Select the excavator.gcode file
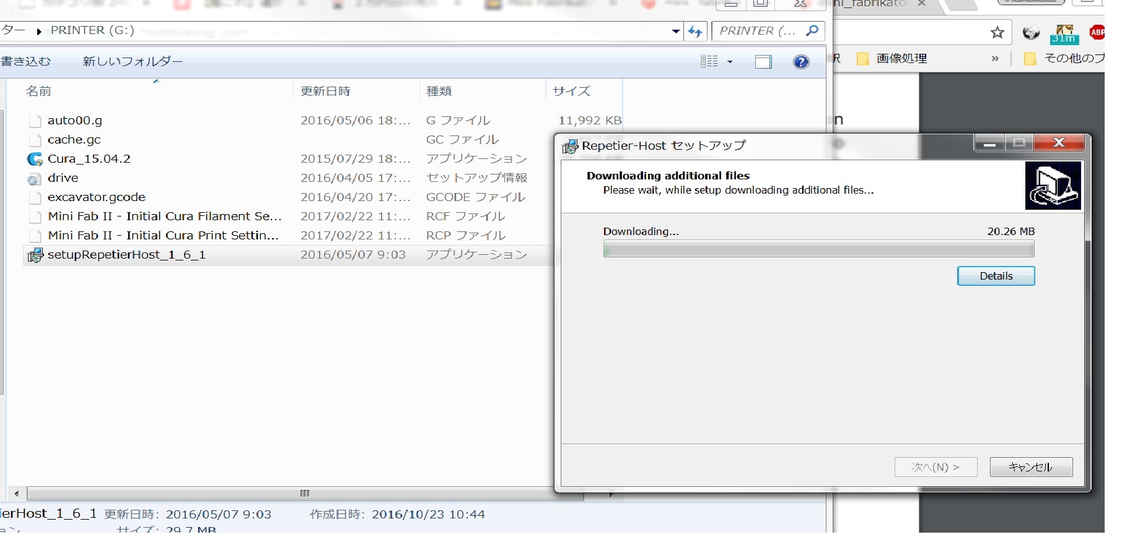 (x=97, y=197)
